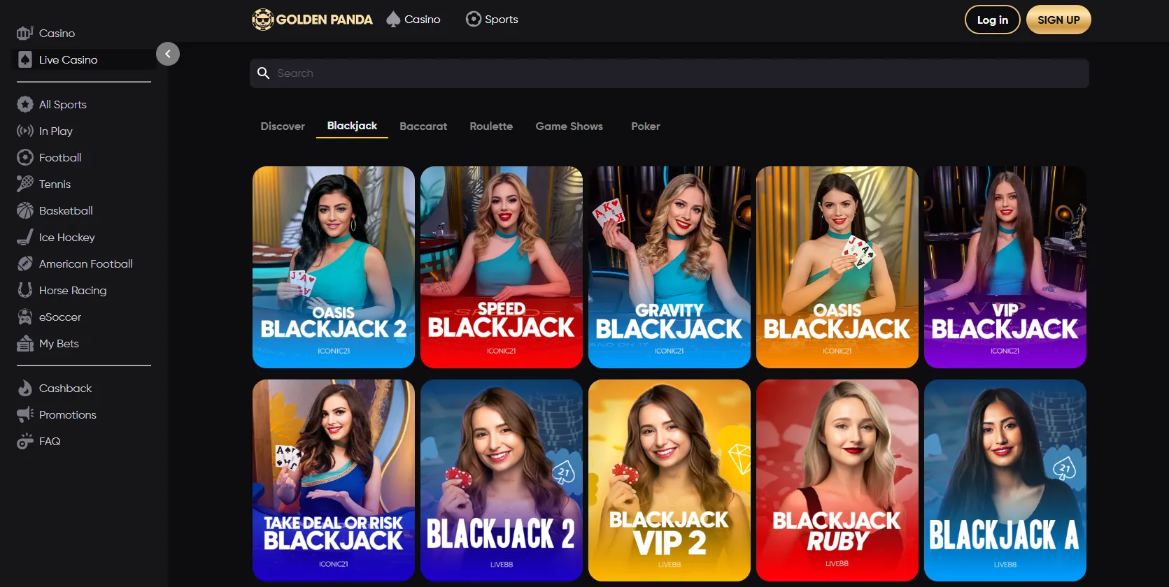Click the Golden Panda logo icon
Viewport: 1169px width, 587px height.
pyautogui.click(x=262, y=20)
